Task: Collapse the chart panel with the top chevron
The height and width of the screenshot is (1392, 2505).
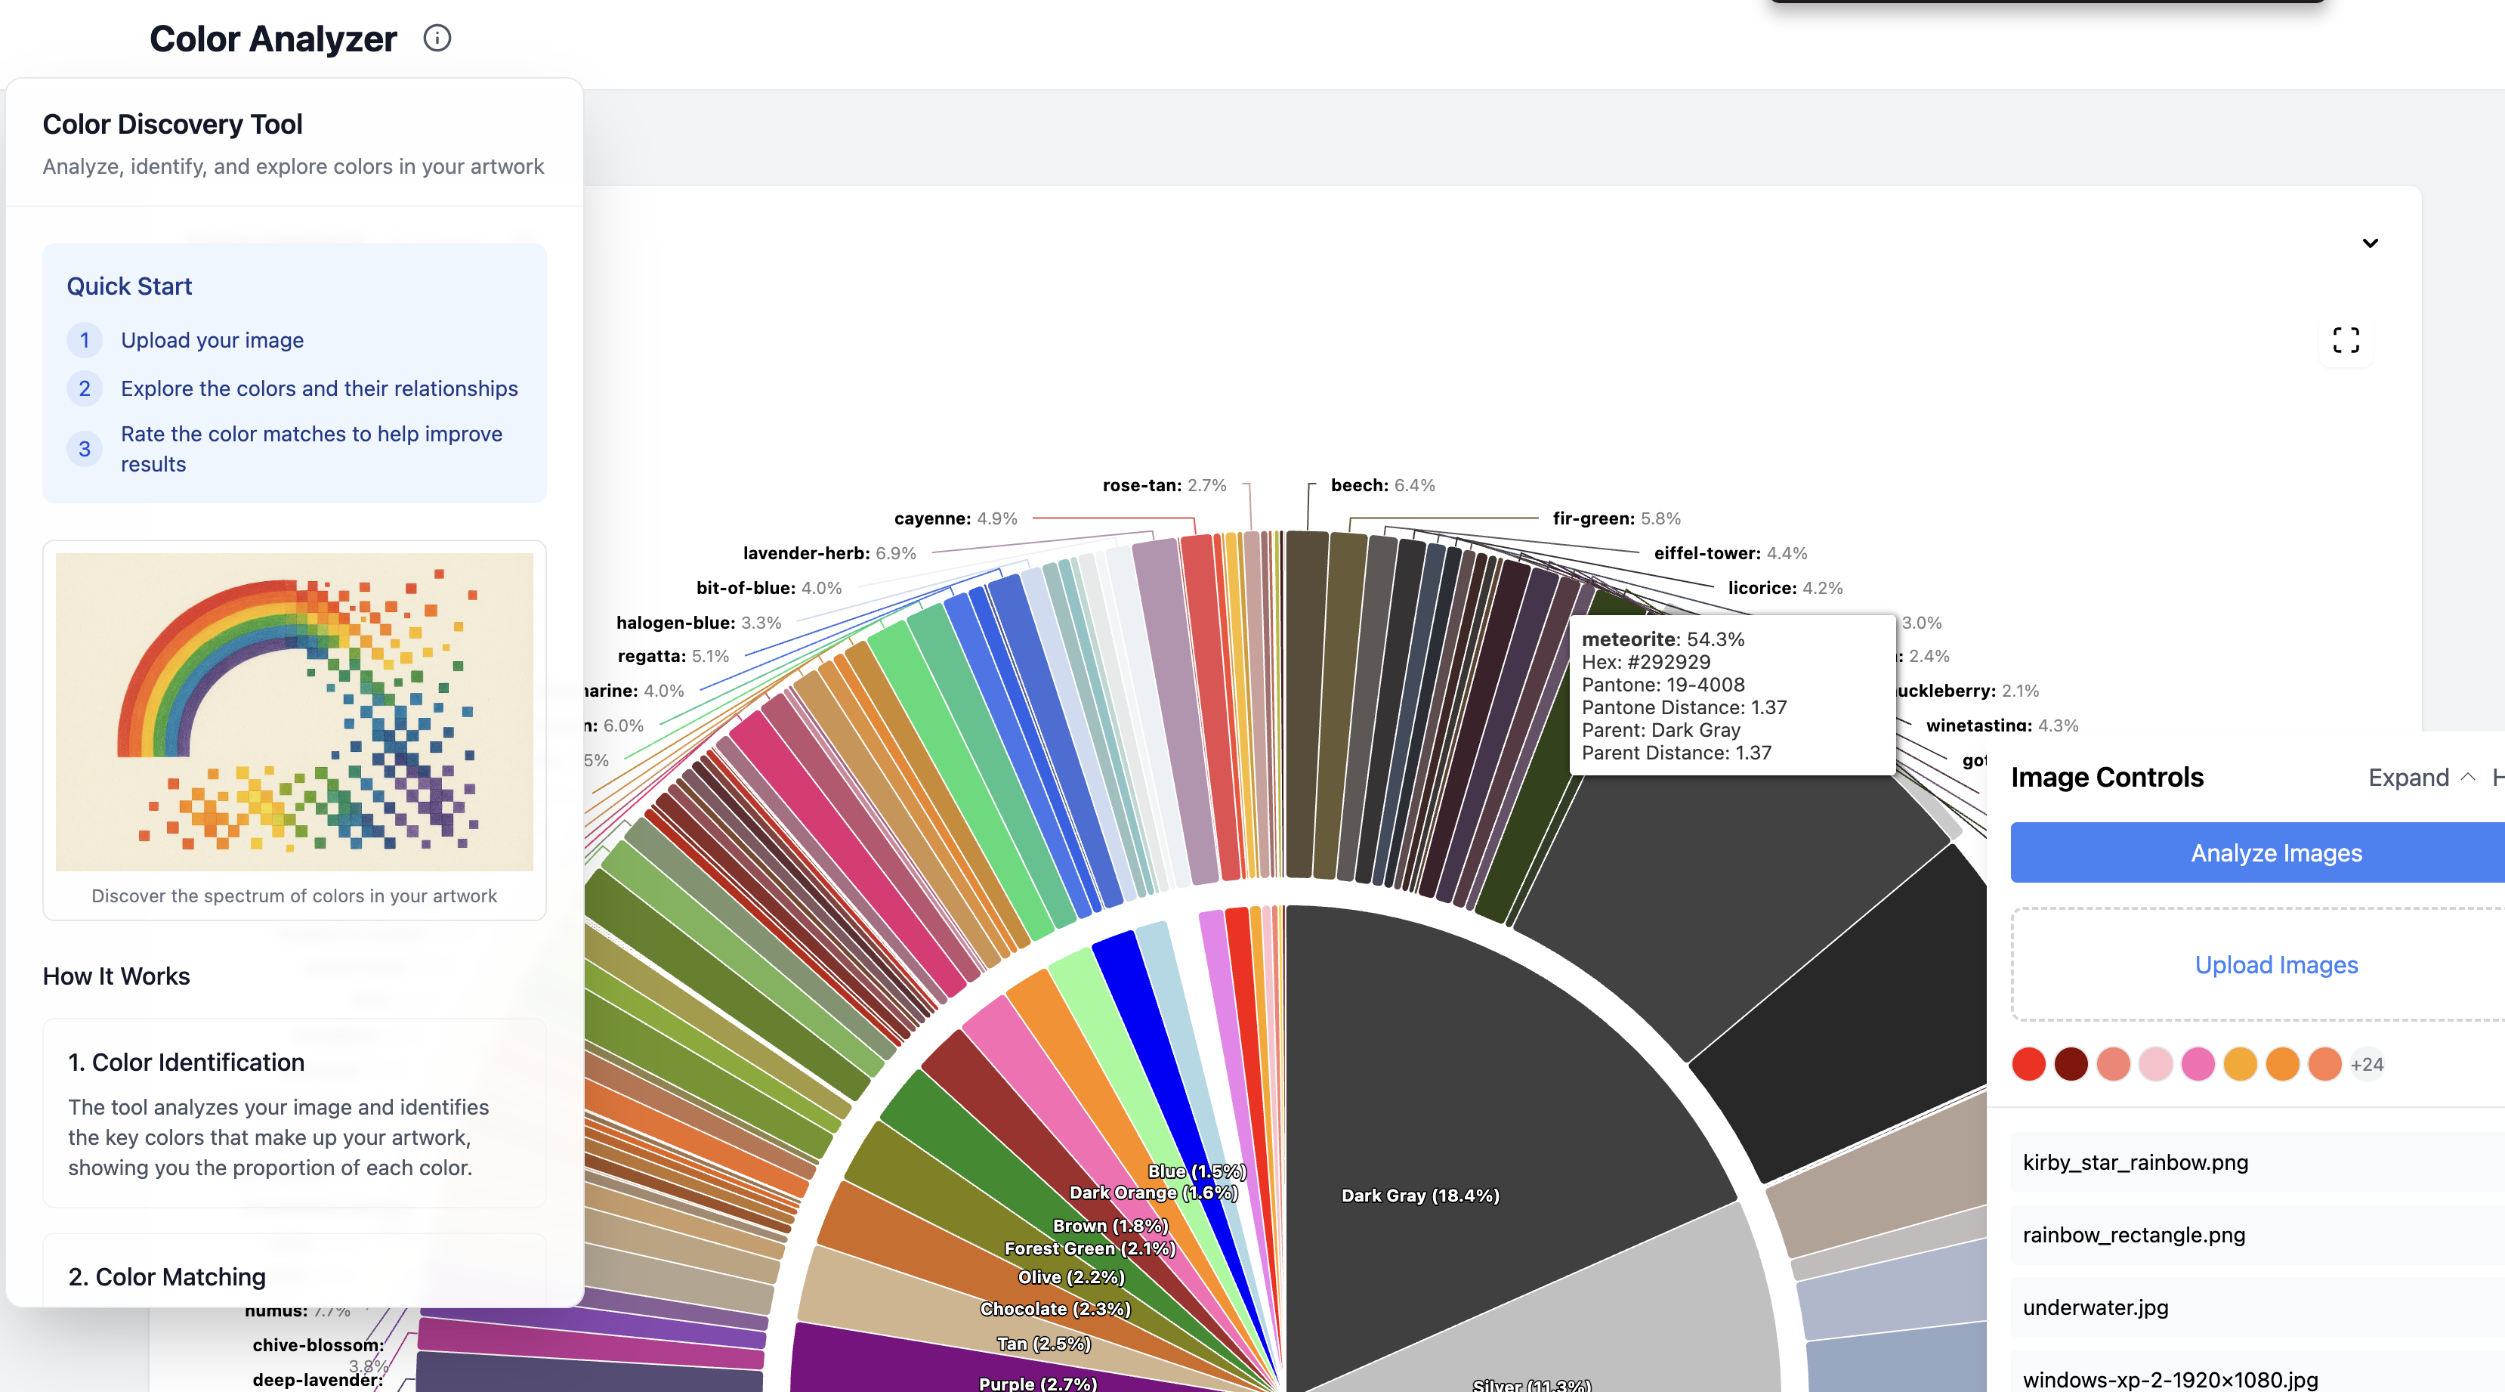Action: point(2371,244)
